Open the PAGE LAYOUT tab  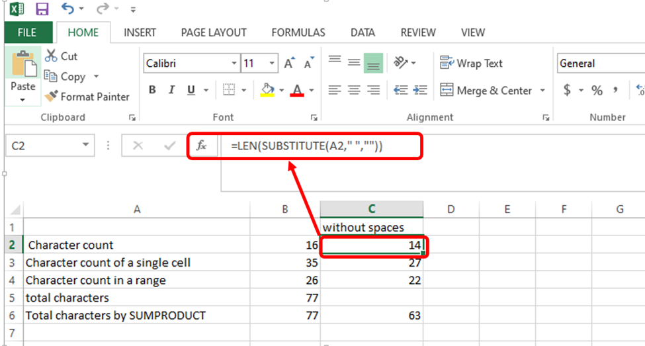click(x=214, y=32)
